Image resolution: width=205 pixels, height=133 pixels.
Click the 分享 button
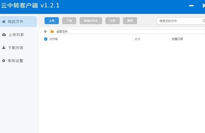tap(113, 21)
